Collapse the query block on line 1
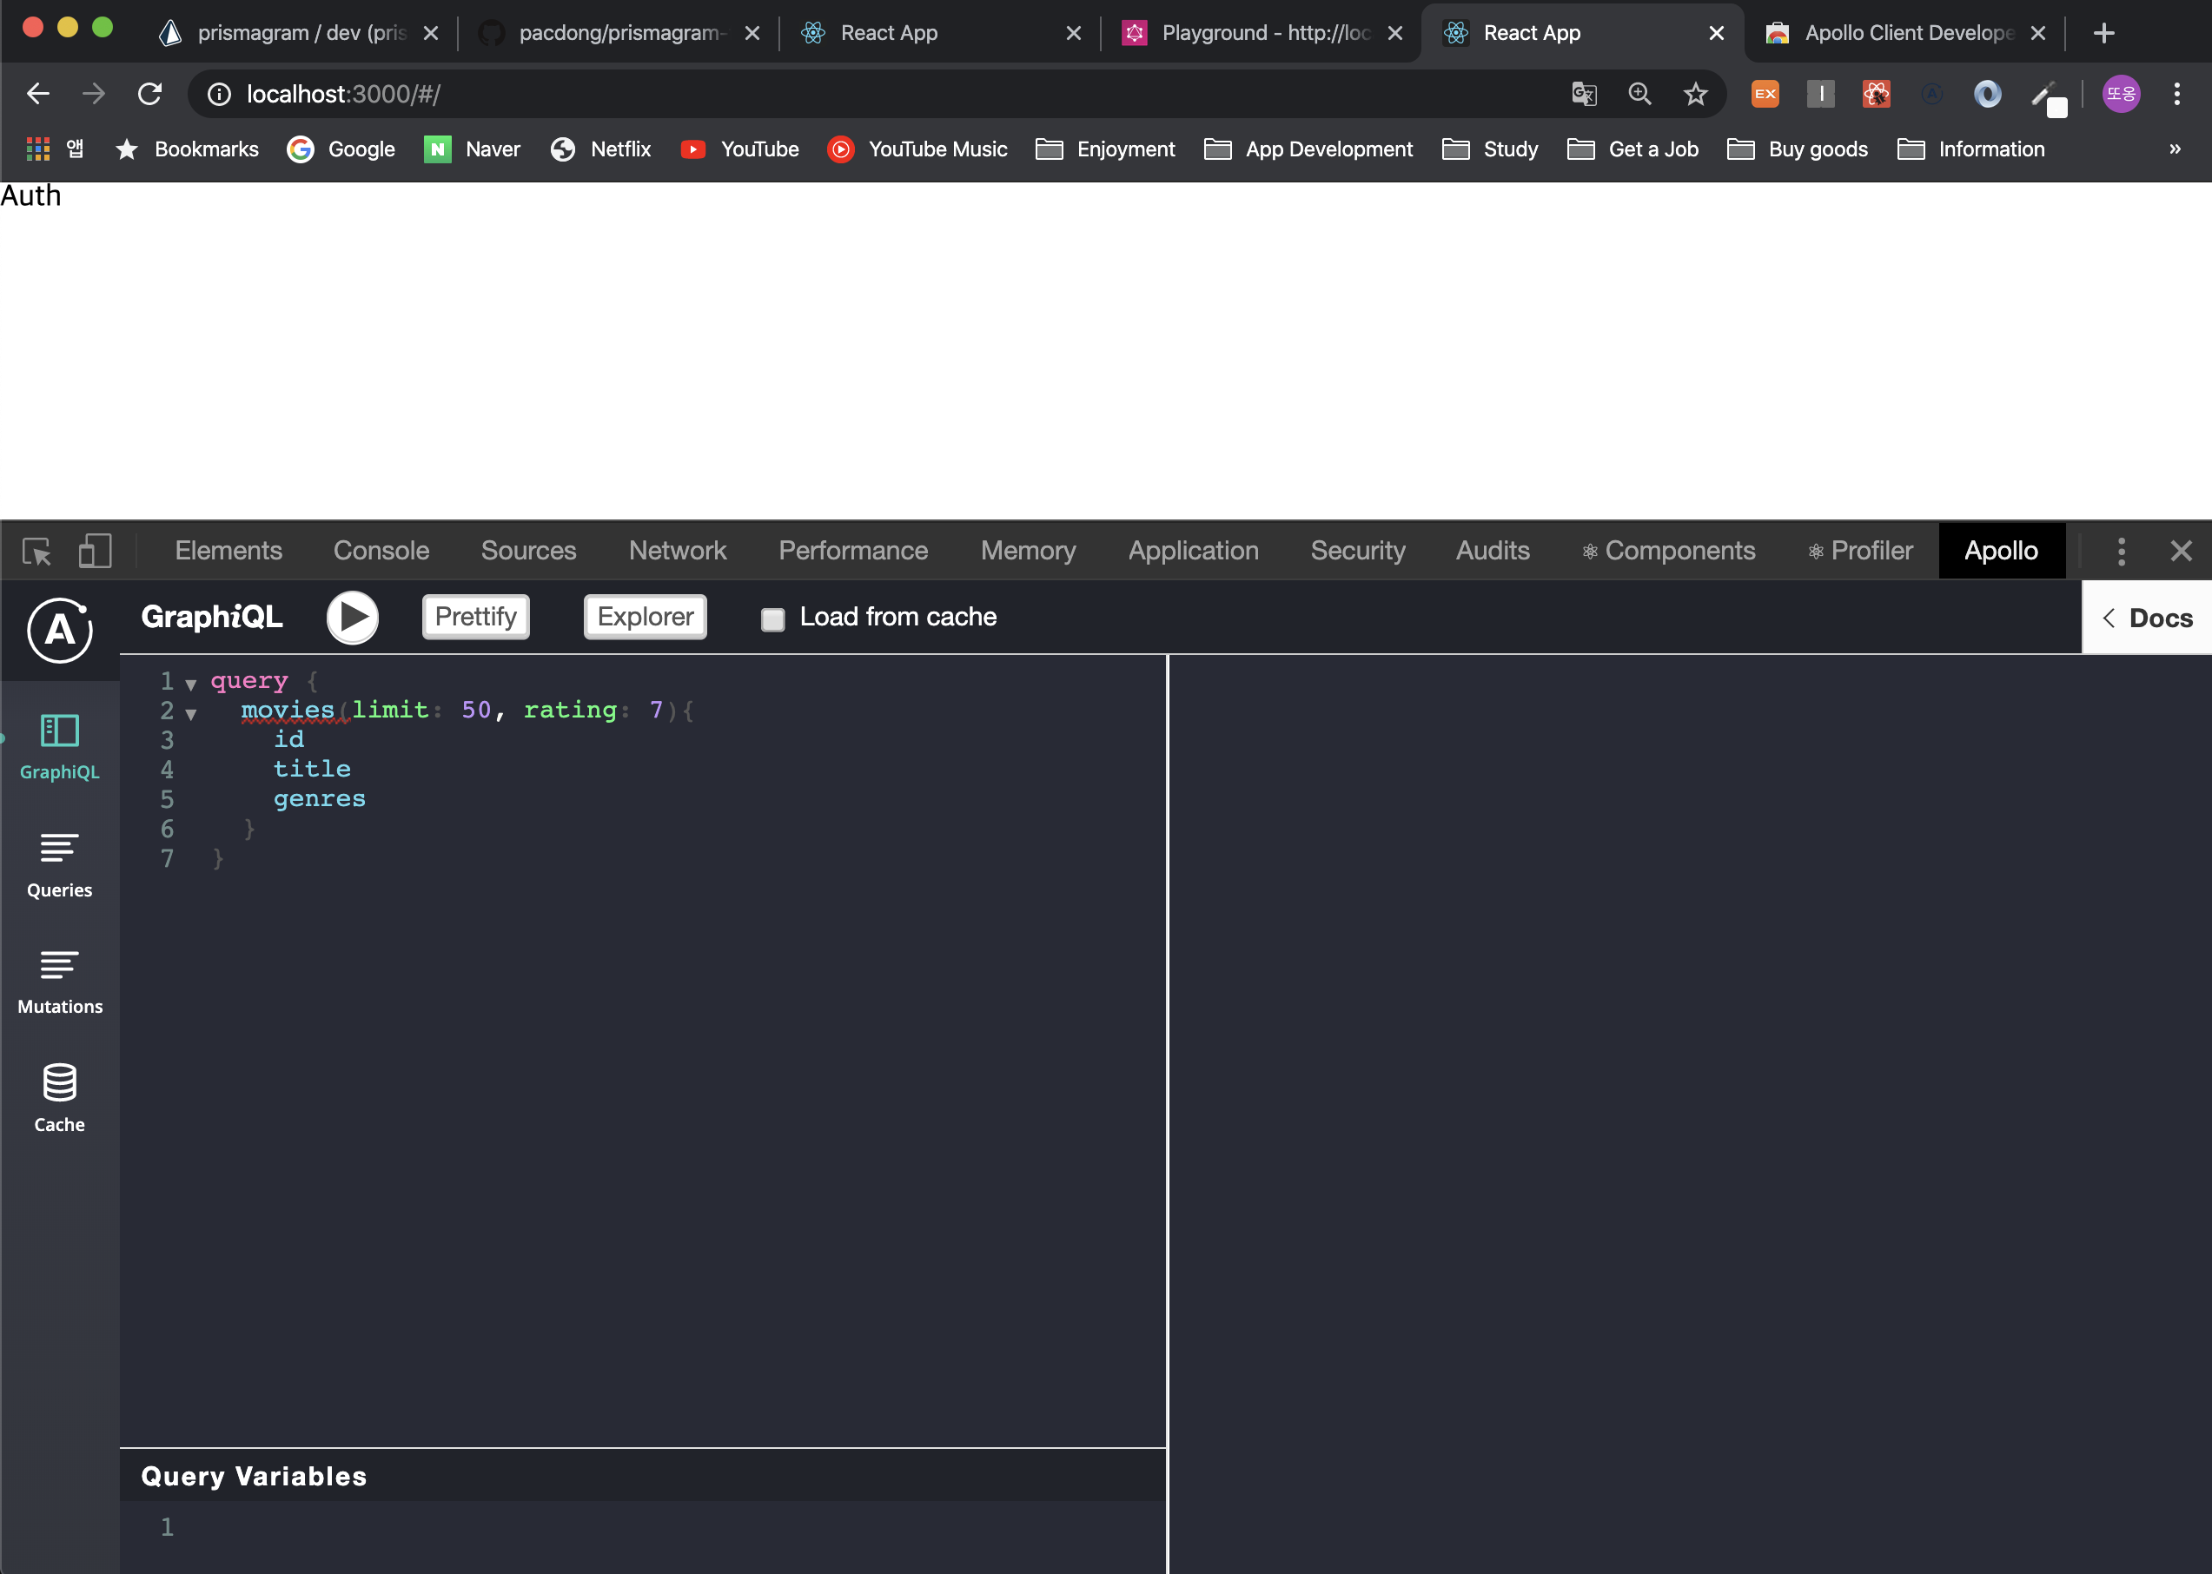 pyautogui.click(x=191, y=684)
